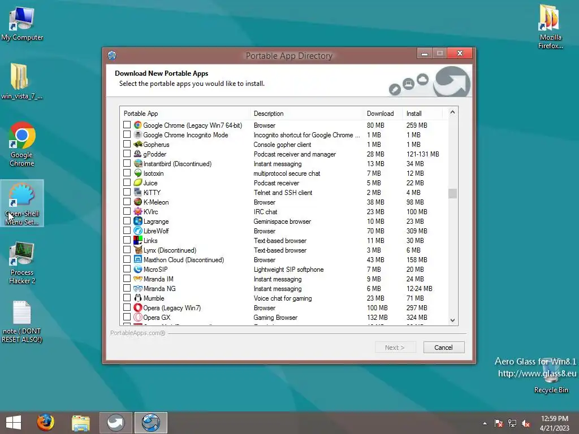Click 'Telnet and SSH client' description text
Screen dimensions: 579x434
283,192
